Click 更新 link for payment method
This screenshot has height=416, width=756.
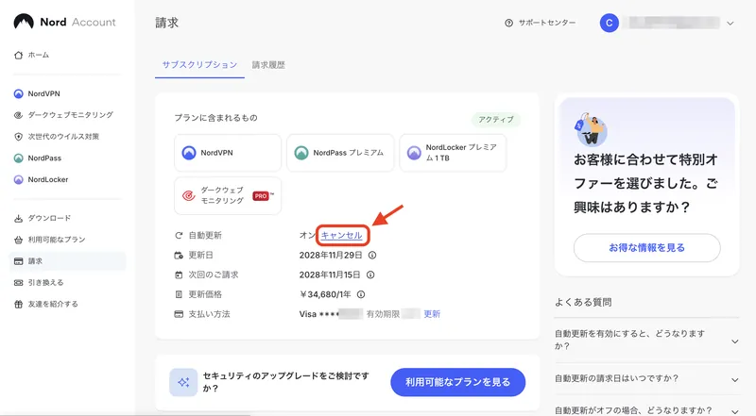click(x=432, y=314)
